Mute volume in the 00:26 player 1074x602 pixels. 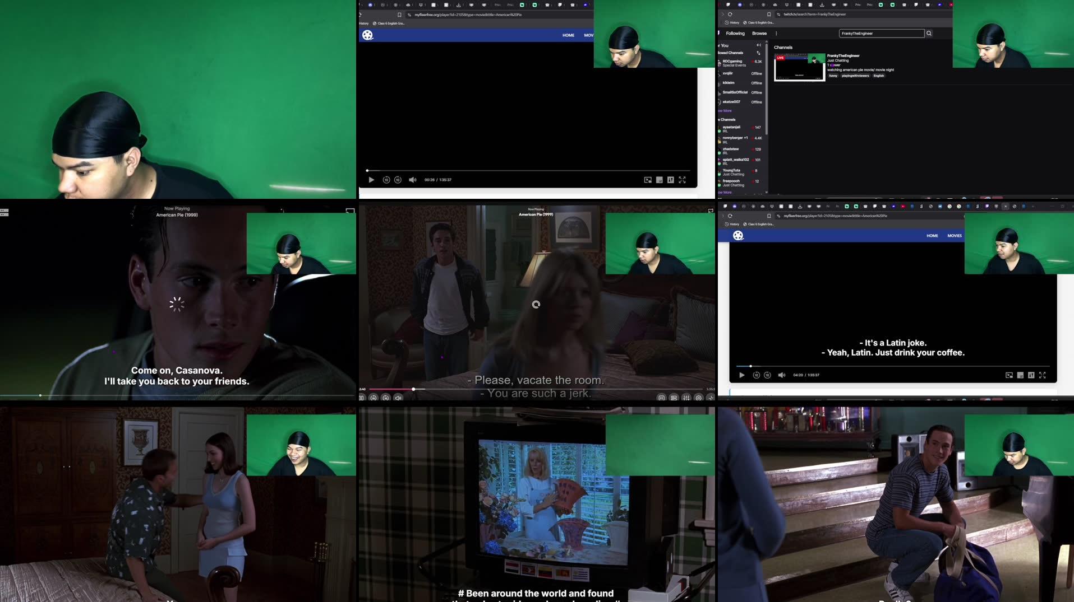(x=412, y=180)
